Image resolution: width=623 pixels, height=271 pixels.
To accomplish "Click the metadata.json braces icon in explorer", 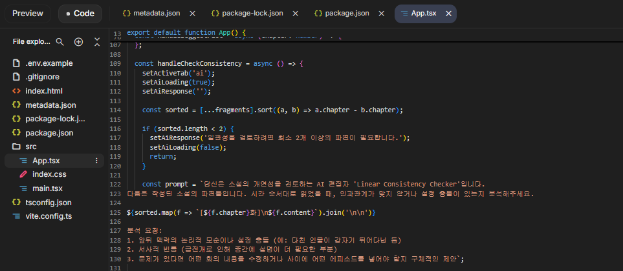I will click(x=16, y=105).
